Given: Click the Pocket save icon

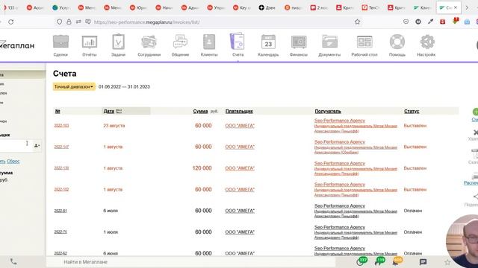Looking at the screenshot, I should click(x=406, y=22).
